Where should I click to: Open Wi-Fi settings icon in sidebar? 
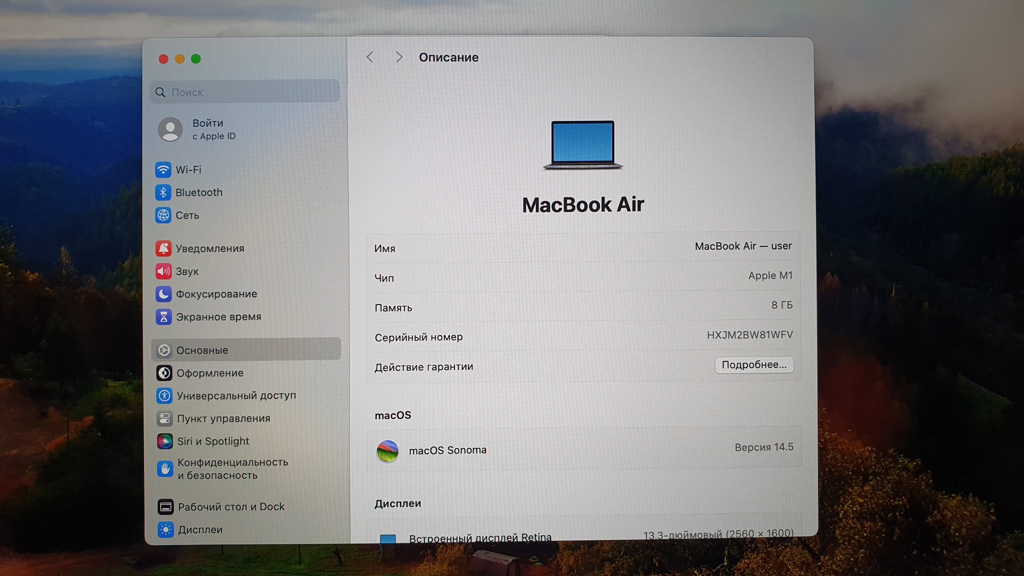(163, 169)
